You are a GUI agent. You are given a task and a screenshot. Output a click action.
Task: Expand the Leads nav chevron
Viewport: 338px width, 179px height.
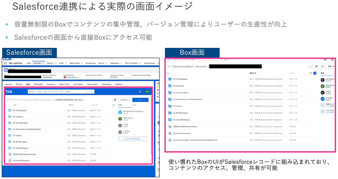[x=66, y=63]
